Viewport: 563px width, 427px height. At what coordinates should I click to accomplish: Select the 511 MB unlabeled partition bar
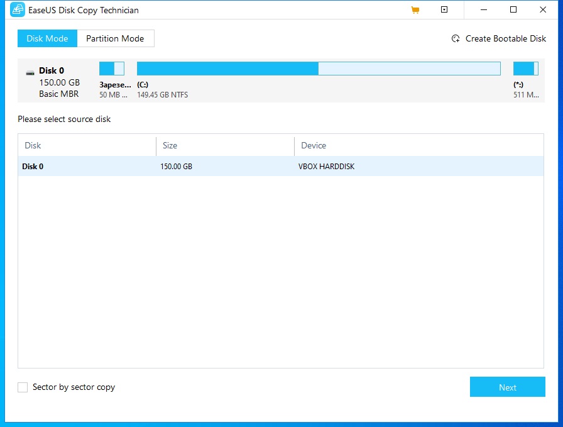pos(526,69)
